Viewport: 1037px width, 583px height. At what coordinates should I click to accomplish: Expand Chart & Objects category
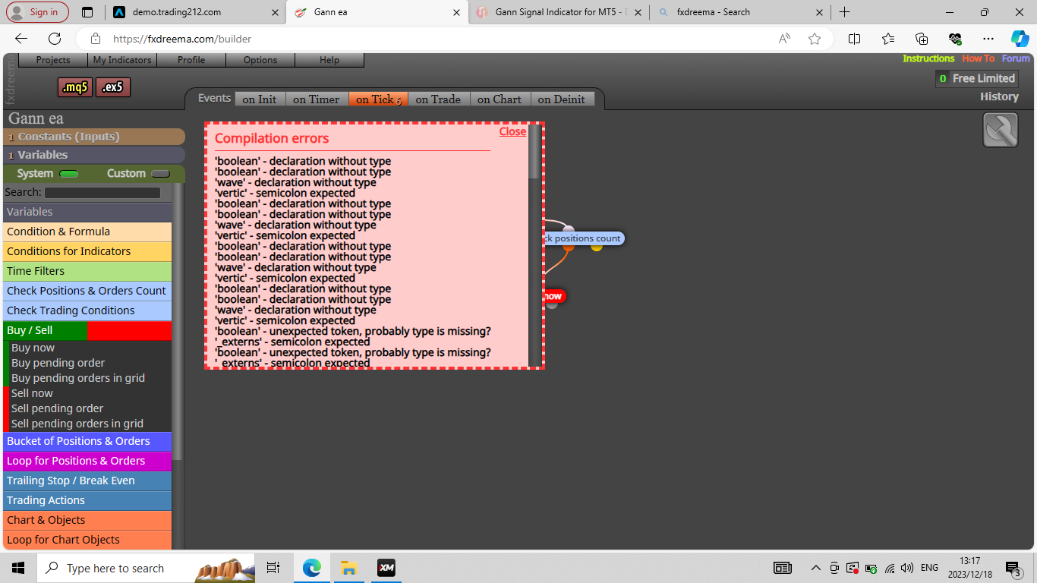pyautogui.click(x=87, y=520)
